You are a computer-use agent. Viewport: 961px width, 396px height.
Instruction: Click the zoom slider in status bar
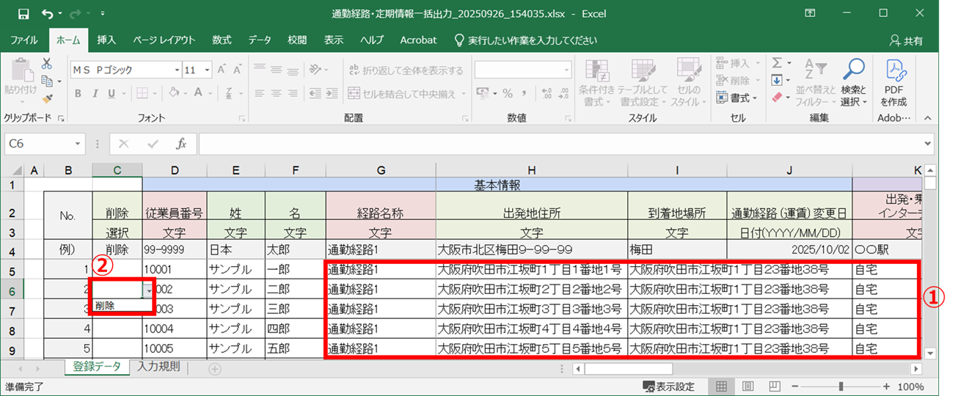[x=841, y=386]
